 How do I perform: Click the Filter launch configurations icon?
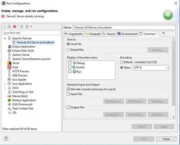pyautogui.click(x=27, y=27)
